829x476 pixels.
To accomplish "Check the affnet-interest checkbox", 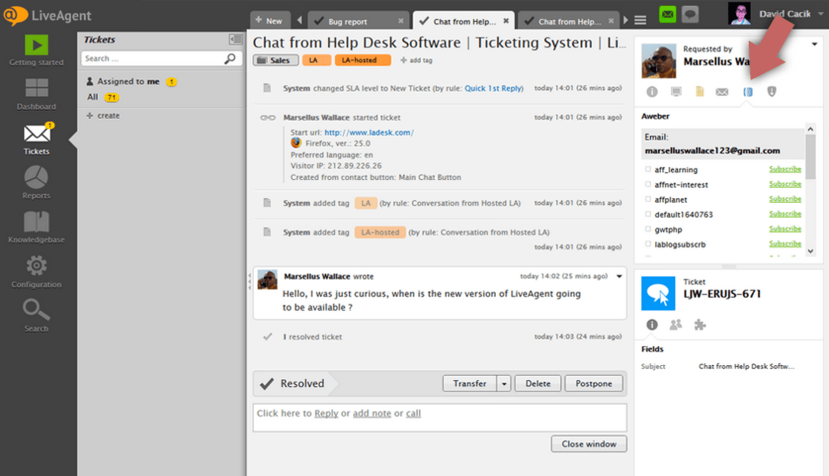I will (648, 184).
